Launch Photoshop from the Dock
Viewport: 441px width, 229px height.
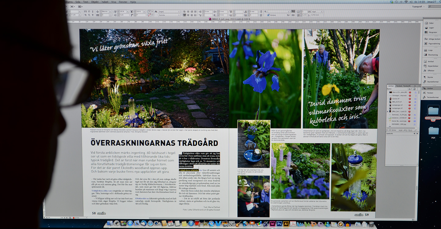point(279,224)
